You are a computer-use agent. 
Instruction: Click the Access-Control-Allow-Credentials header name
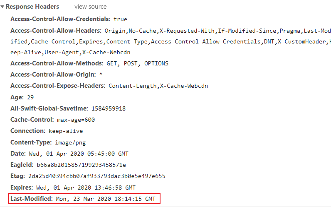(x=60, y=19)
